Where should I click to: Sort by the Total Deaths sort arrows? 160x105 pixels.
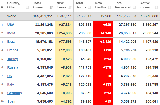[x=90, y=7]
